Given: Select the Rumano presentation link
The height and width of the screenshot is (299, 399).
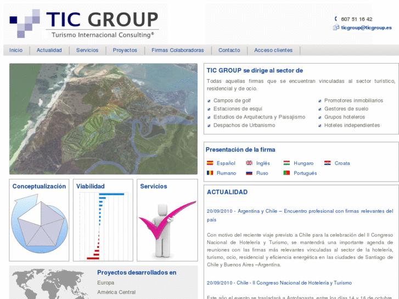Looking at the screenshot, I should (x=226, y=173).
